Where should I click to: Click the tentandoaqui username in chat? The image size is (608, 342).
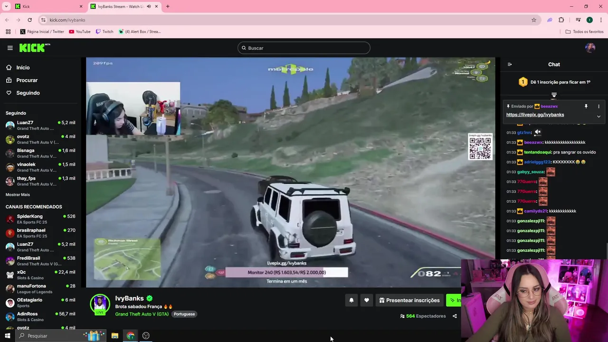[x=538, y=152]
